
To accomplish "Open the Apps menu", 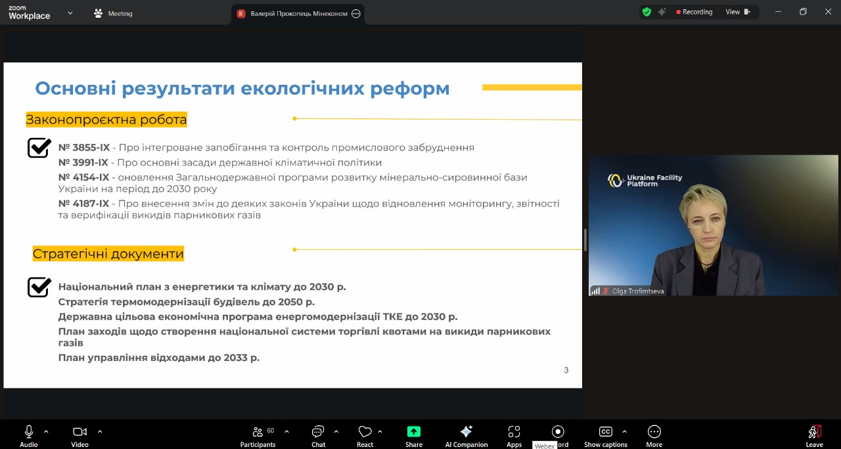I will tap(514, 432).
